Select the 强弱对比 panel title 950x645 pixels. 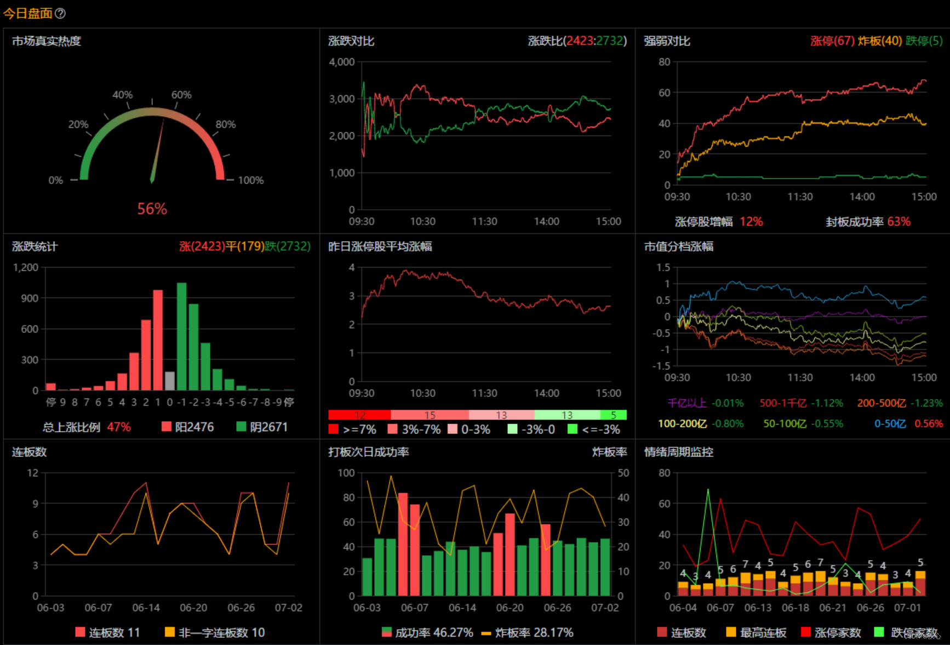(667, 41)
